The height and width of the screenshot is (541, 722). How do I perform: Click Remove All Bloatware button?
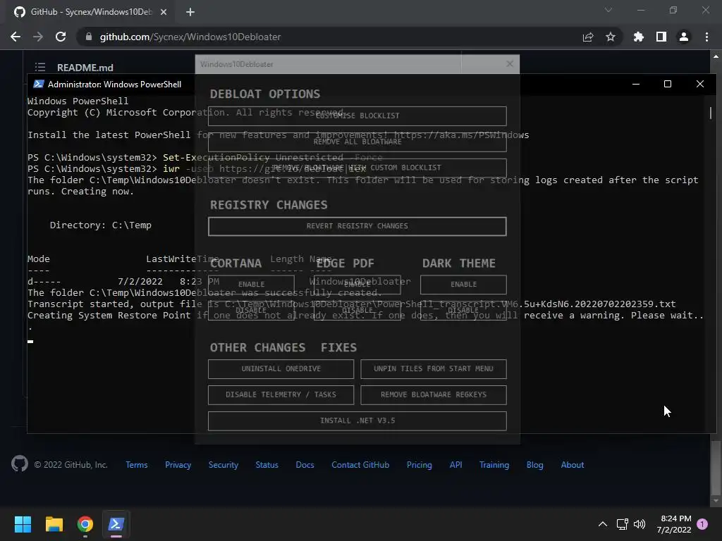[x=357, y=142]
